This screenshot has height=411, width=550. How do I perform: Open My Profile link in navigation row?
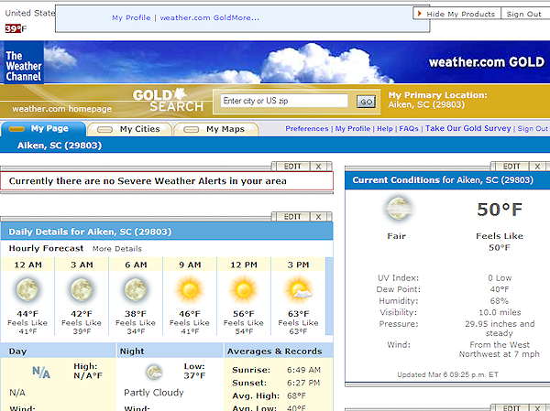click(353, 128)
